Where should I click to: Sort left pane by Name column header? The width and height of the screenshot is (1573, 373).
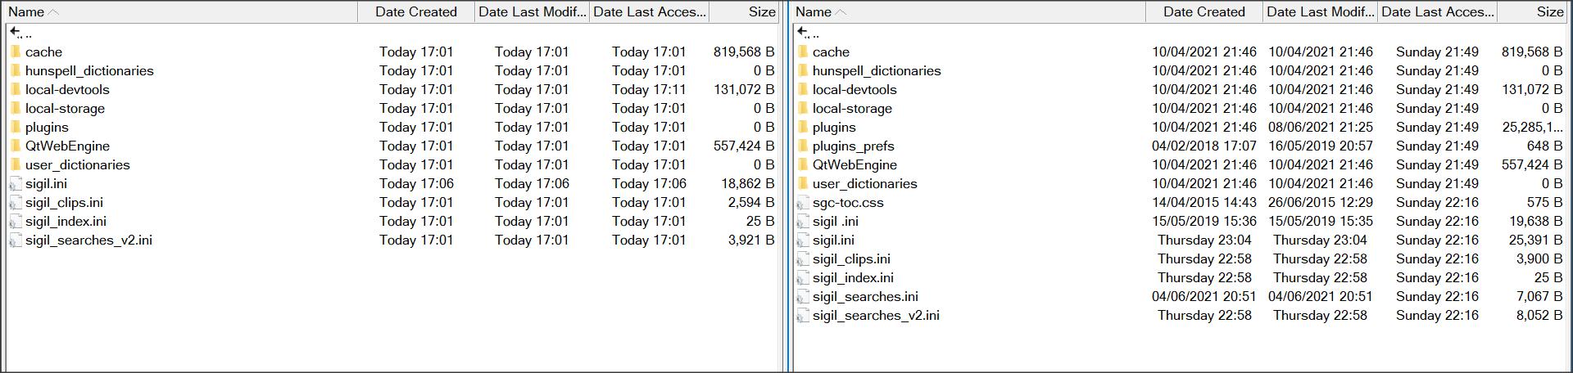[181, 11]
